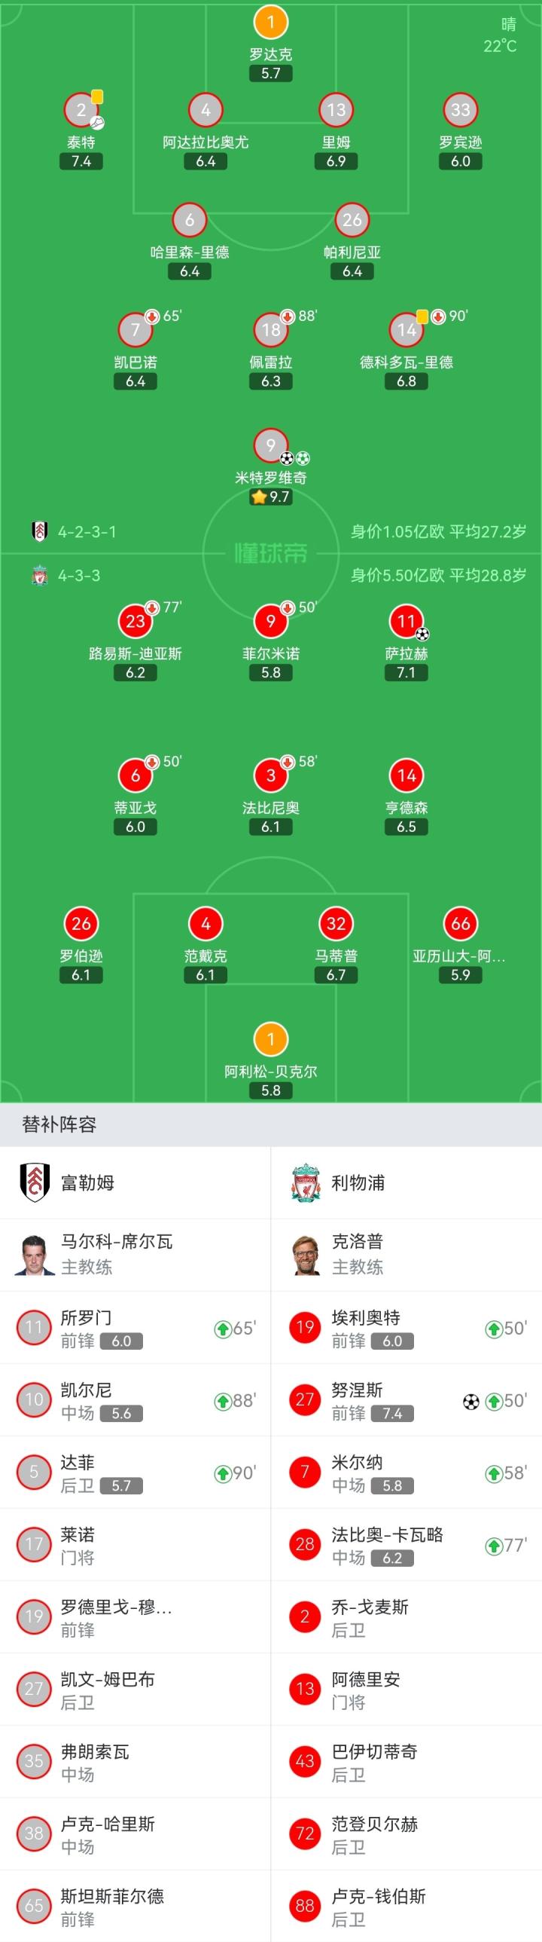The image size is (542, 1942).
Task: Open Alisson Becker's orange number 1 icon
Action: [x=270, y=1040]
